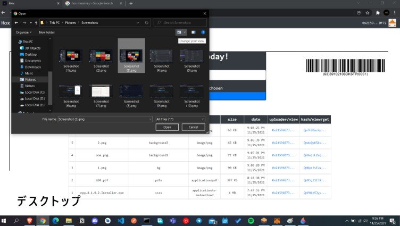Open the Organize menu
Image resolution: width=400 pixels, height=226 pixels.
click(23, 32)
